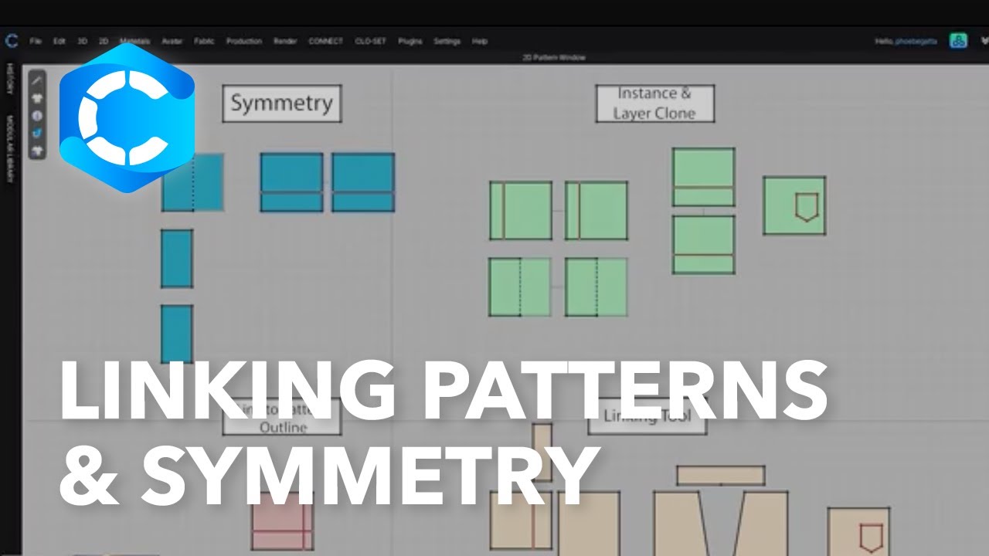989x556 pixels.
Task: Click the lowest shirt icon in the floating toolbar
Action: click(x=37, y=151)
